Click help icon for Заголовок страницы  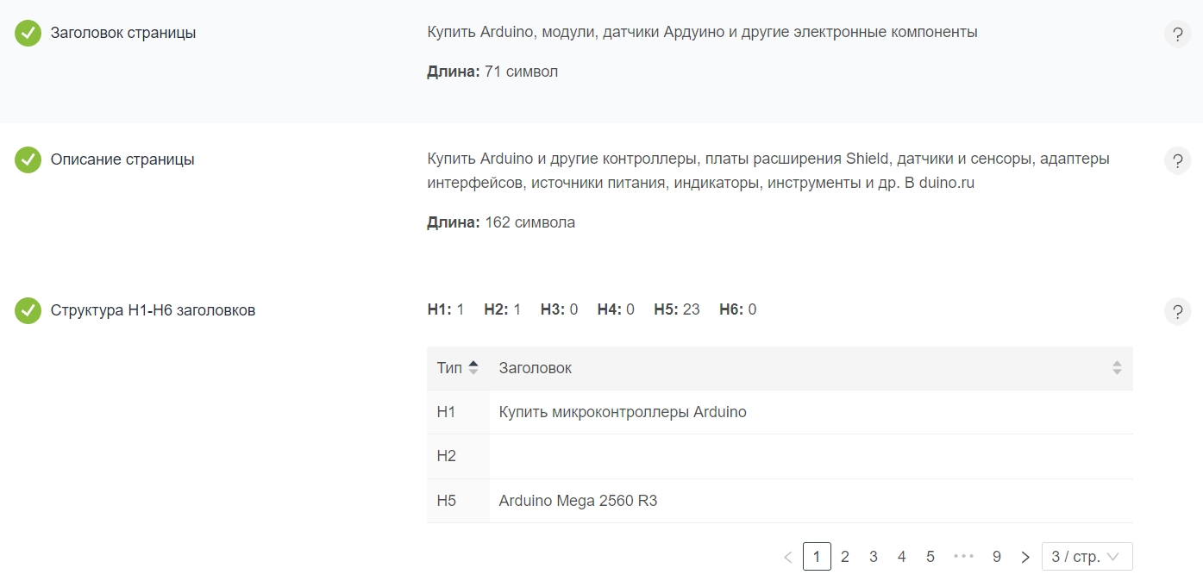tap(1177, 34)
